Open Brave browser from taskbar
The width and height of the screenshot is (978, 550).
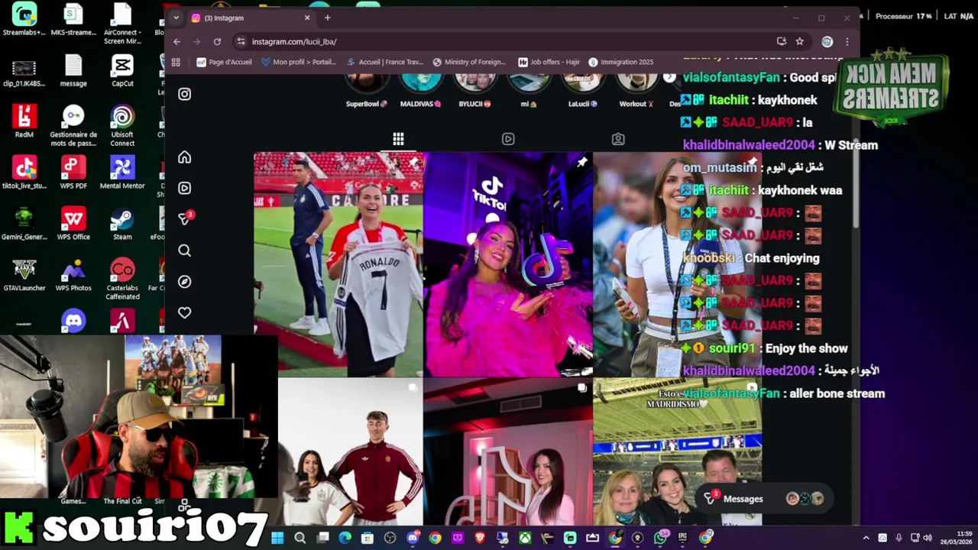point(480,538)
